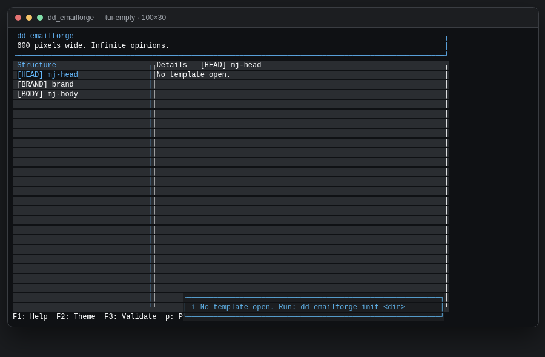Maximize the terminal window with the green button

pyautogui.click(x=40, y=18)
